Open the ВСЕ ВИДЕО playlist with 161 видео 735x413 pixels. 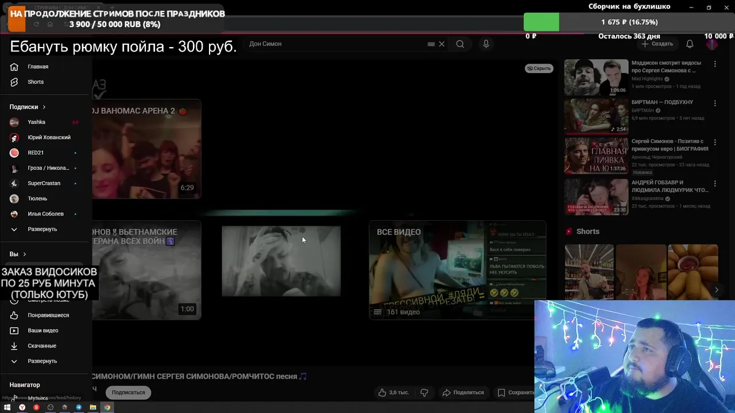point(457,270)
